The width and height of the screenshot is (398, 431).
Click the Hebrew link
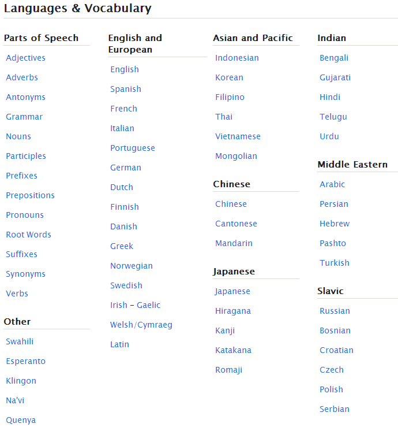click(335, 224)
